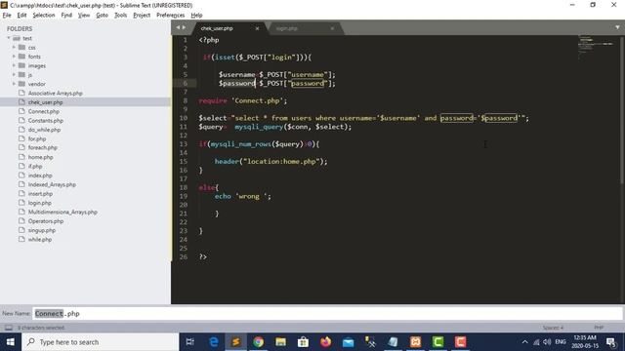Change syntax via PHP status label
The image size is (625, 351).
click(599, 328)
